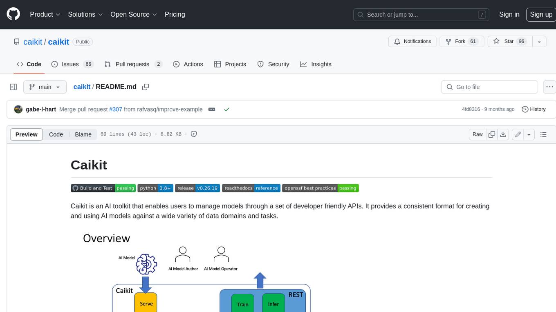
Task: Switch to the Actions tab
Action: [188, 64]
